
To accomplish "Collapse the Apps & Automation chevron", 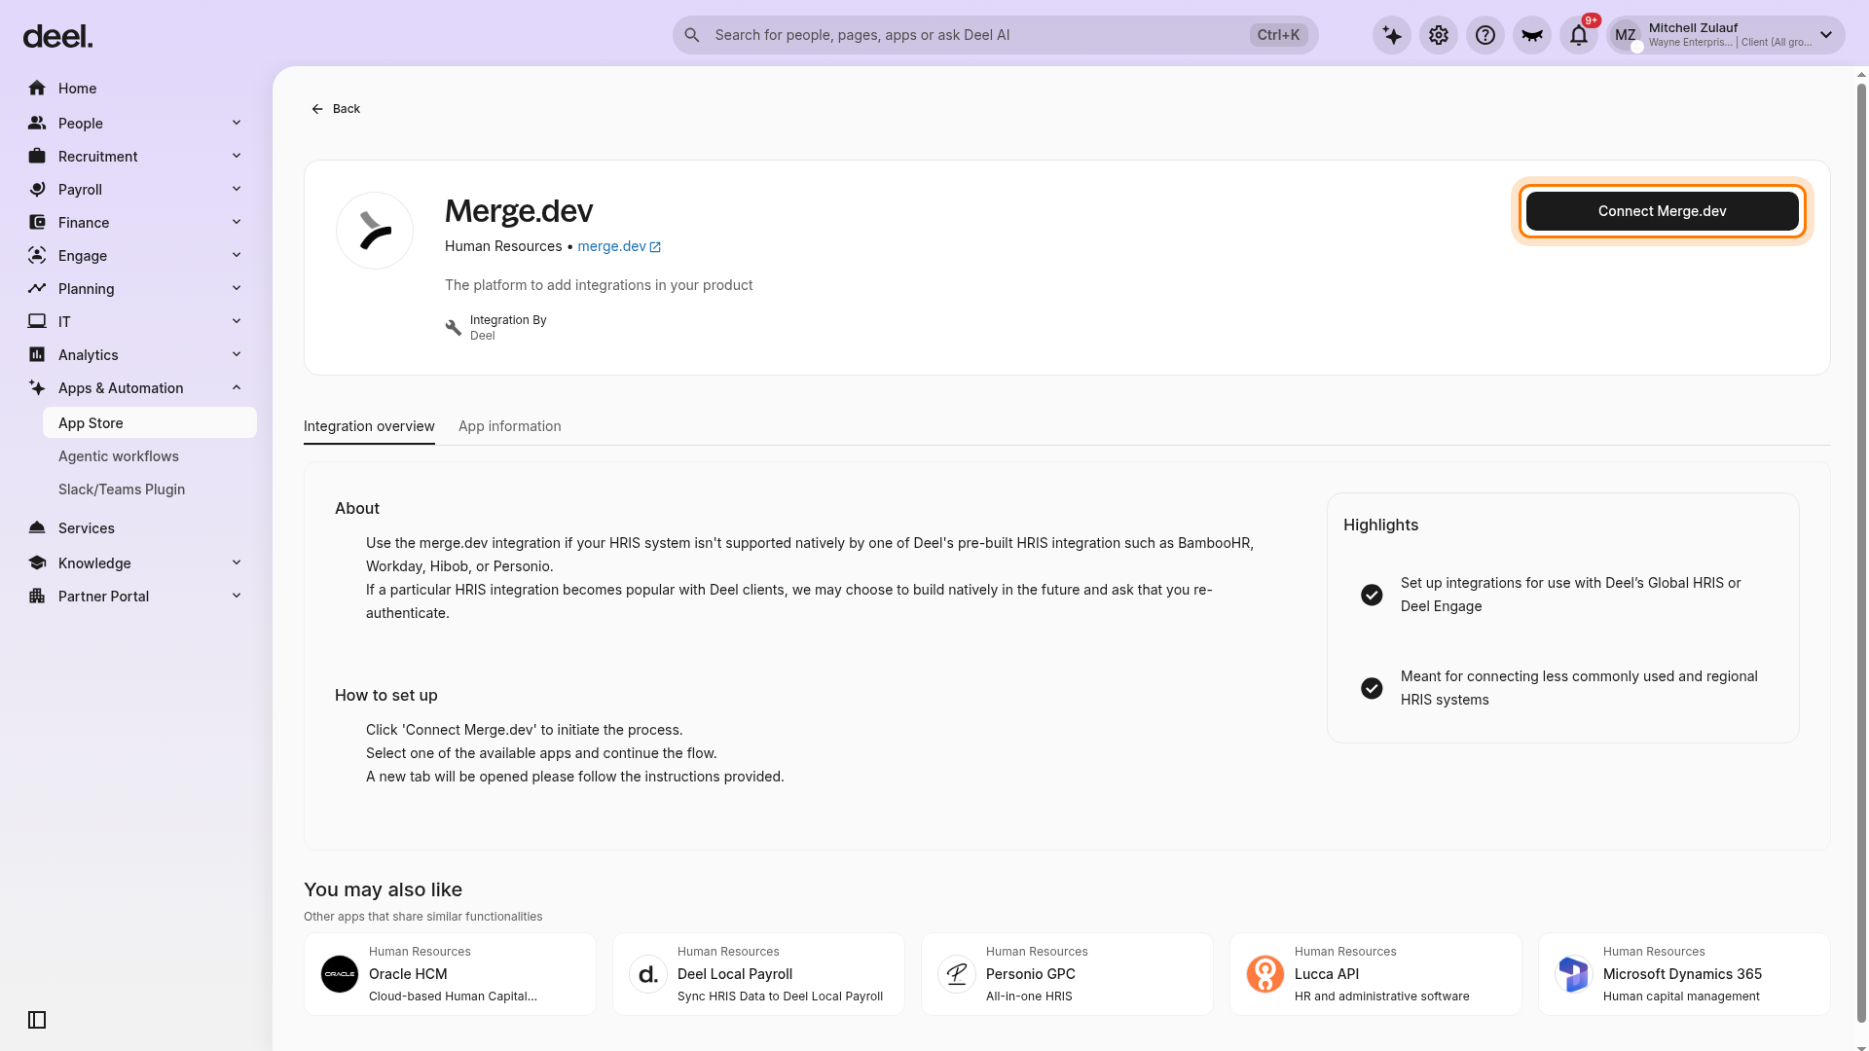I will click(237, 387).
